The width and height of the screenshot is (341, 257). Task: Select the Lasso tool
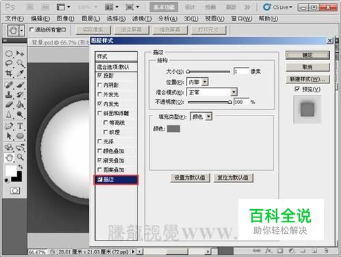click(x=9, y=64)
